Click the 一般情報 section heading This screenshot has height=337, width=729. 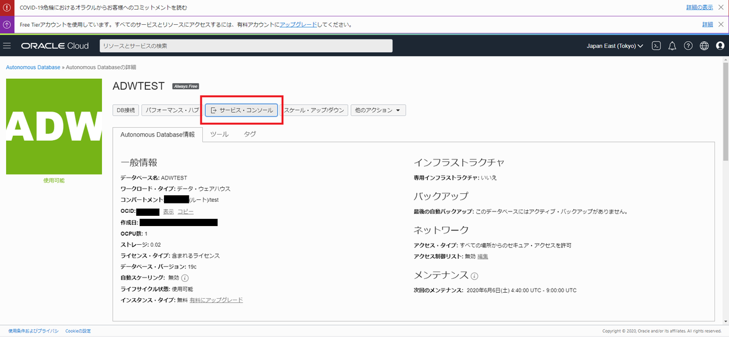point(139,162)
